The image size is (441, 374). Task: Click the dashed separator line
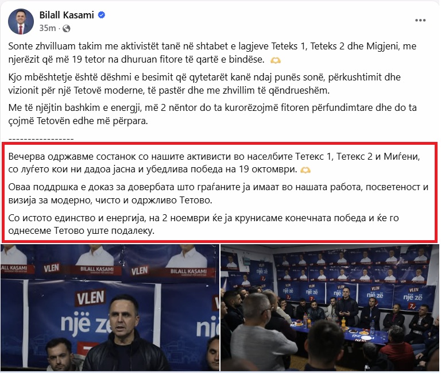(41, 139)
